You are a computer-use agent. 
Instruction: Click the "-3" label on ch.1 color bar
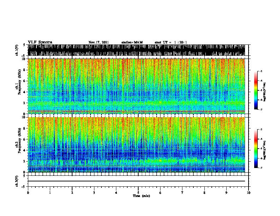pos(261,71)
